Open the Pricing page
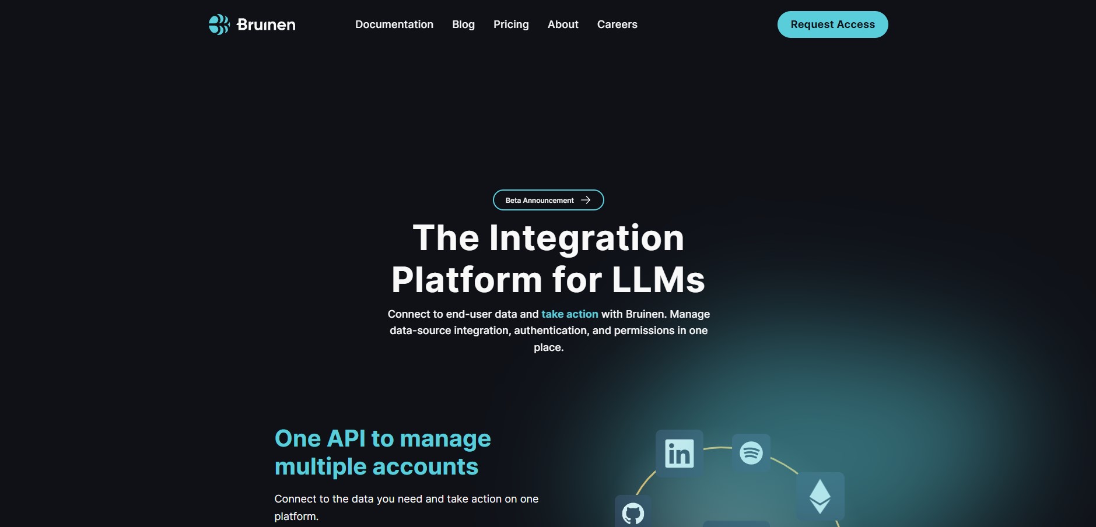Screen dimensions: 1096x527 [x=510, y=24]
